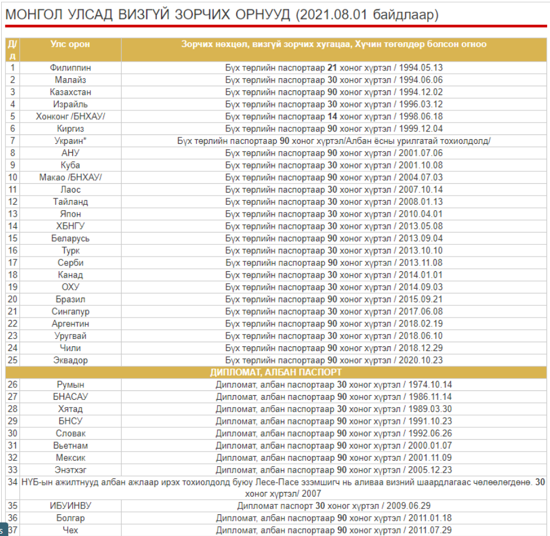The width and height of the screenshot is (550, 536).
Task: Click the "Зорчих нөхцөл" conditions column header
Action: tap(334, 44)
